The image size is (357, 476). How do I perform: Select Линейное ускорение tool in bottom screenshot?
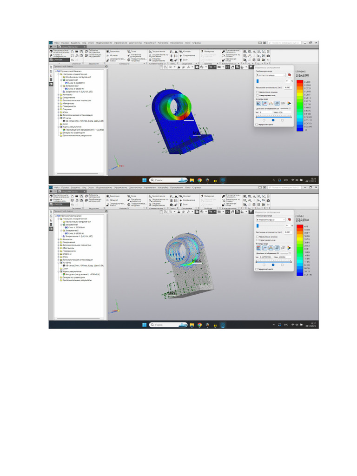point(134,200)
